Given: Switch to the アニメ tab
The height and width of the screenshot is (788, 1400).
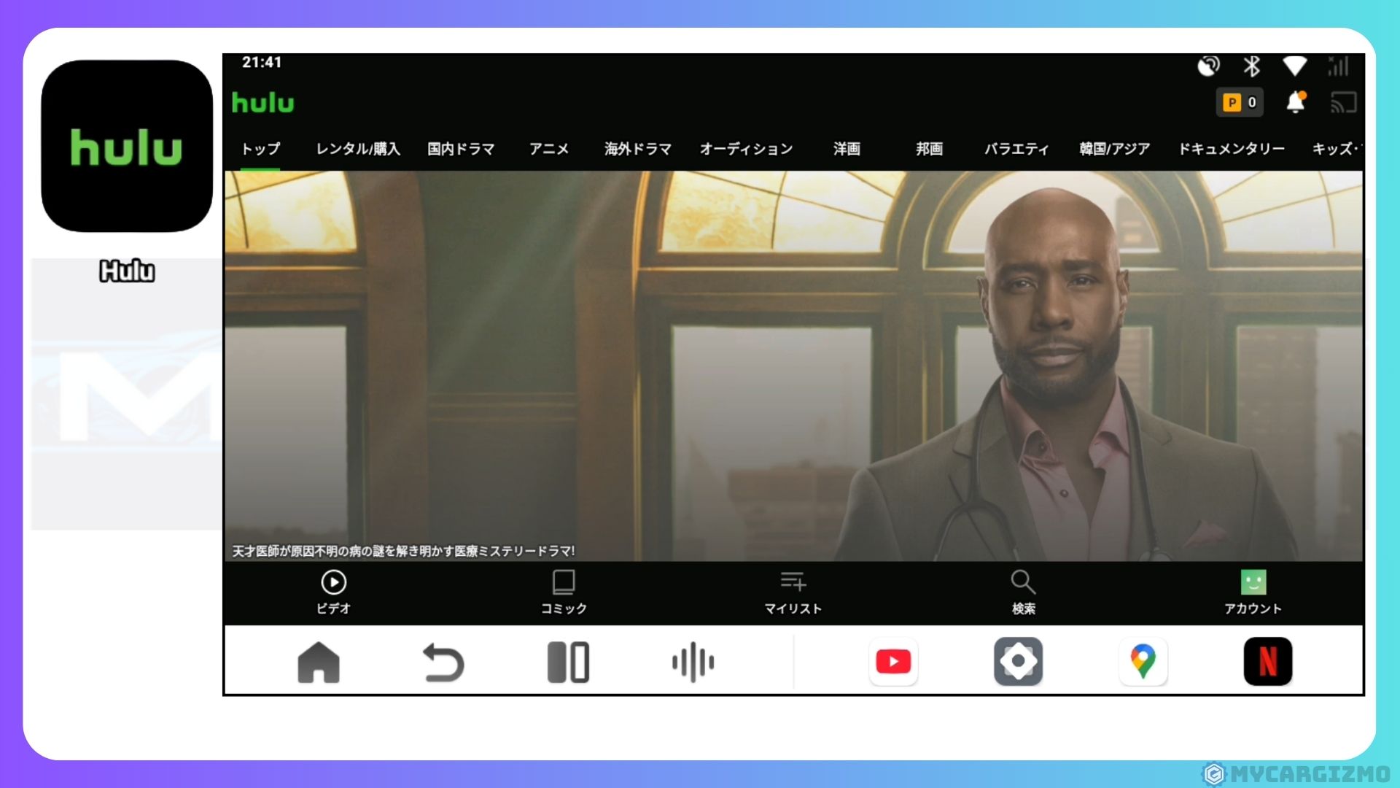Looking at the screenshot, I should (548, 149).
